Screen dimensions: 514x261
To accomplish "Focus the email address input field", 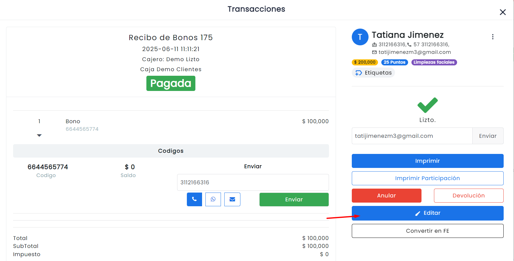I will click(x=412, y=136).
